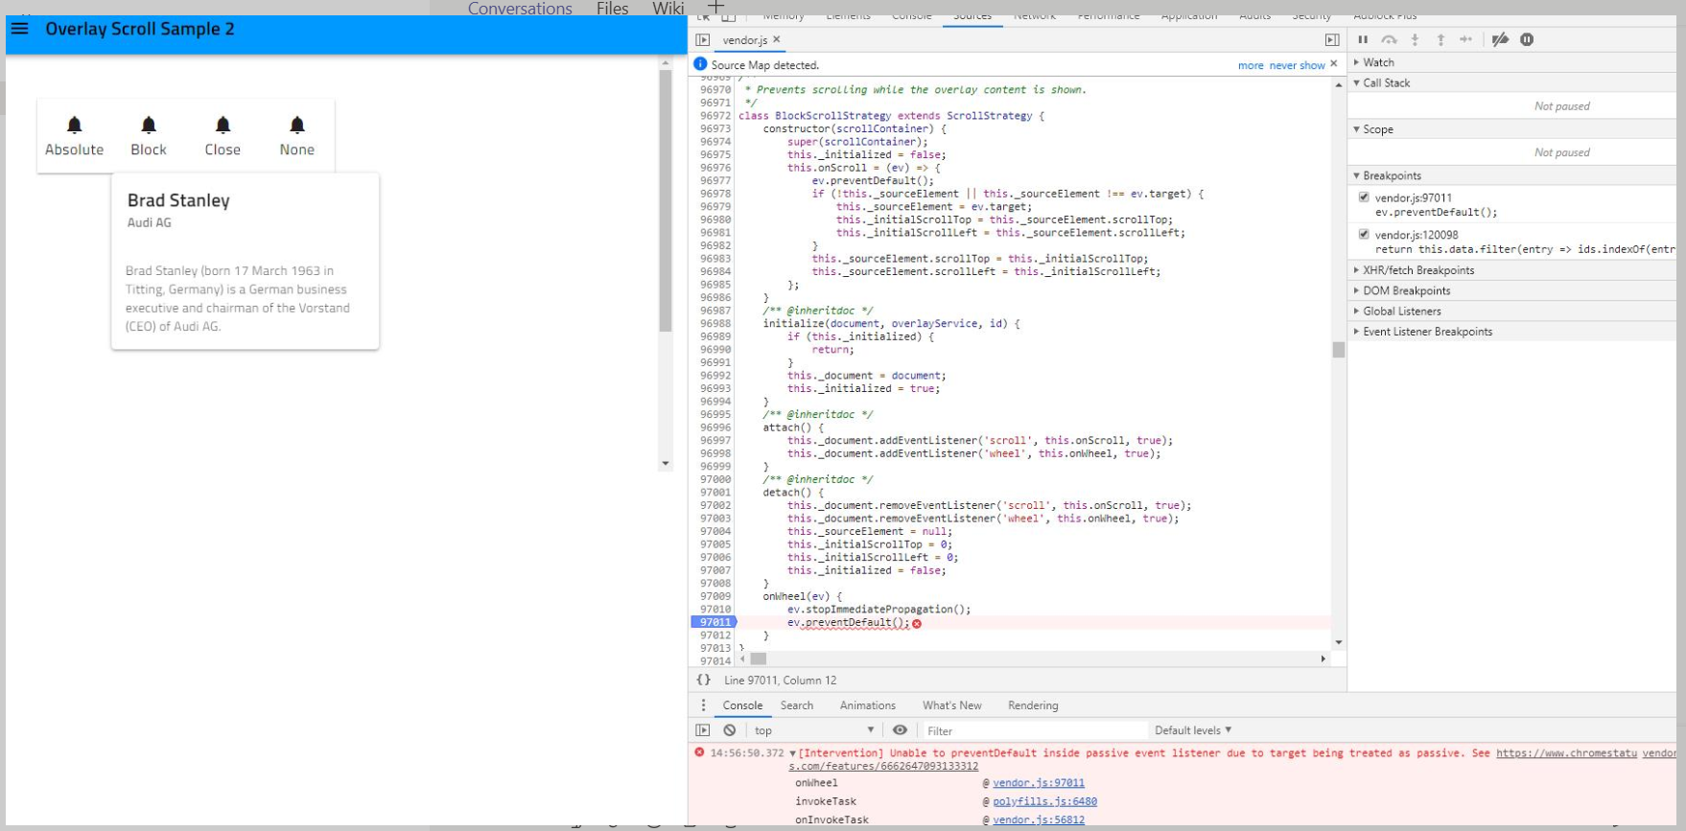Open the Files tab in background window

coord(612,9)
